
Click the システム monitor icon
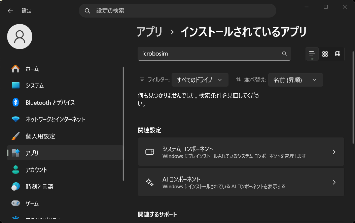[x=15, y=86]
